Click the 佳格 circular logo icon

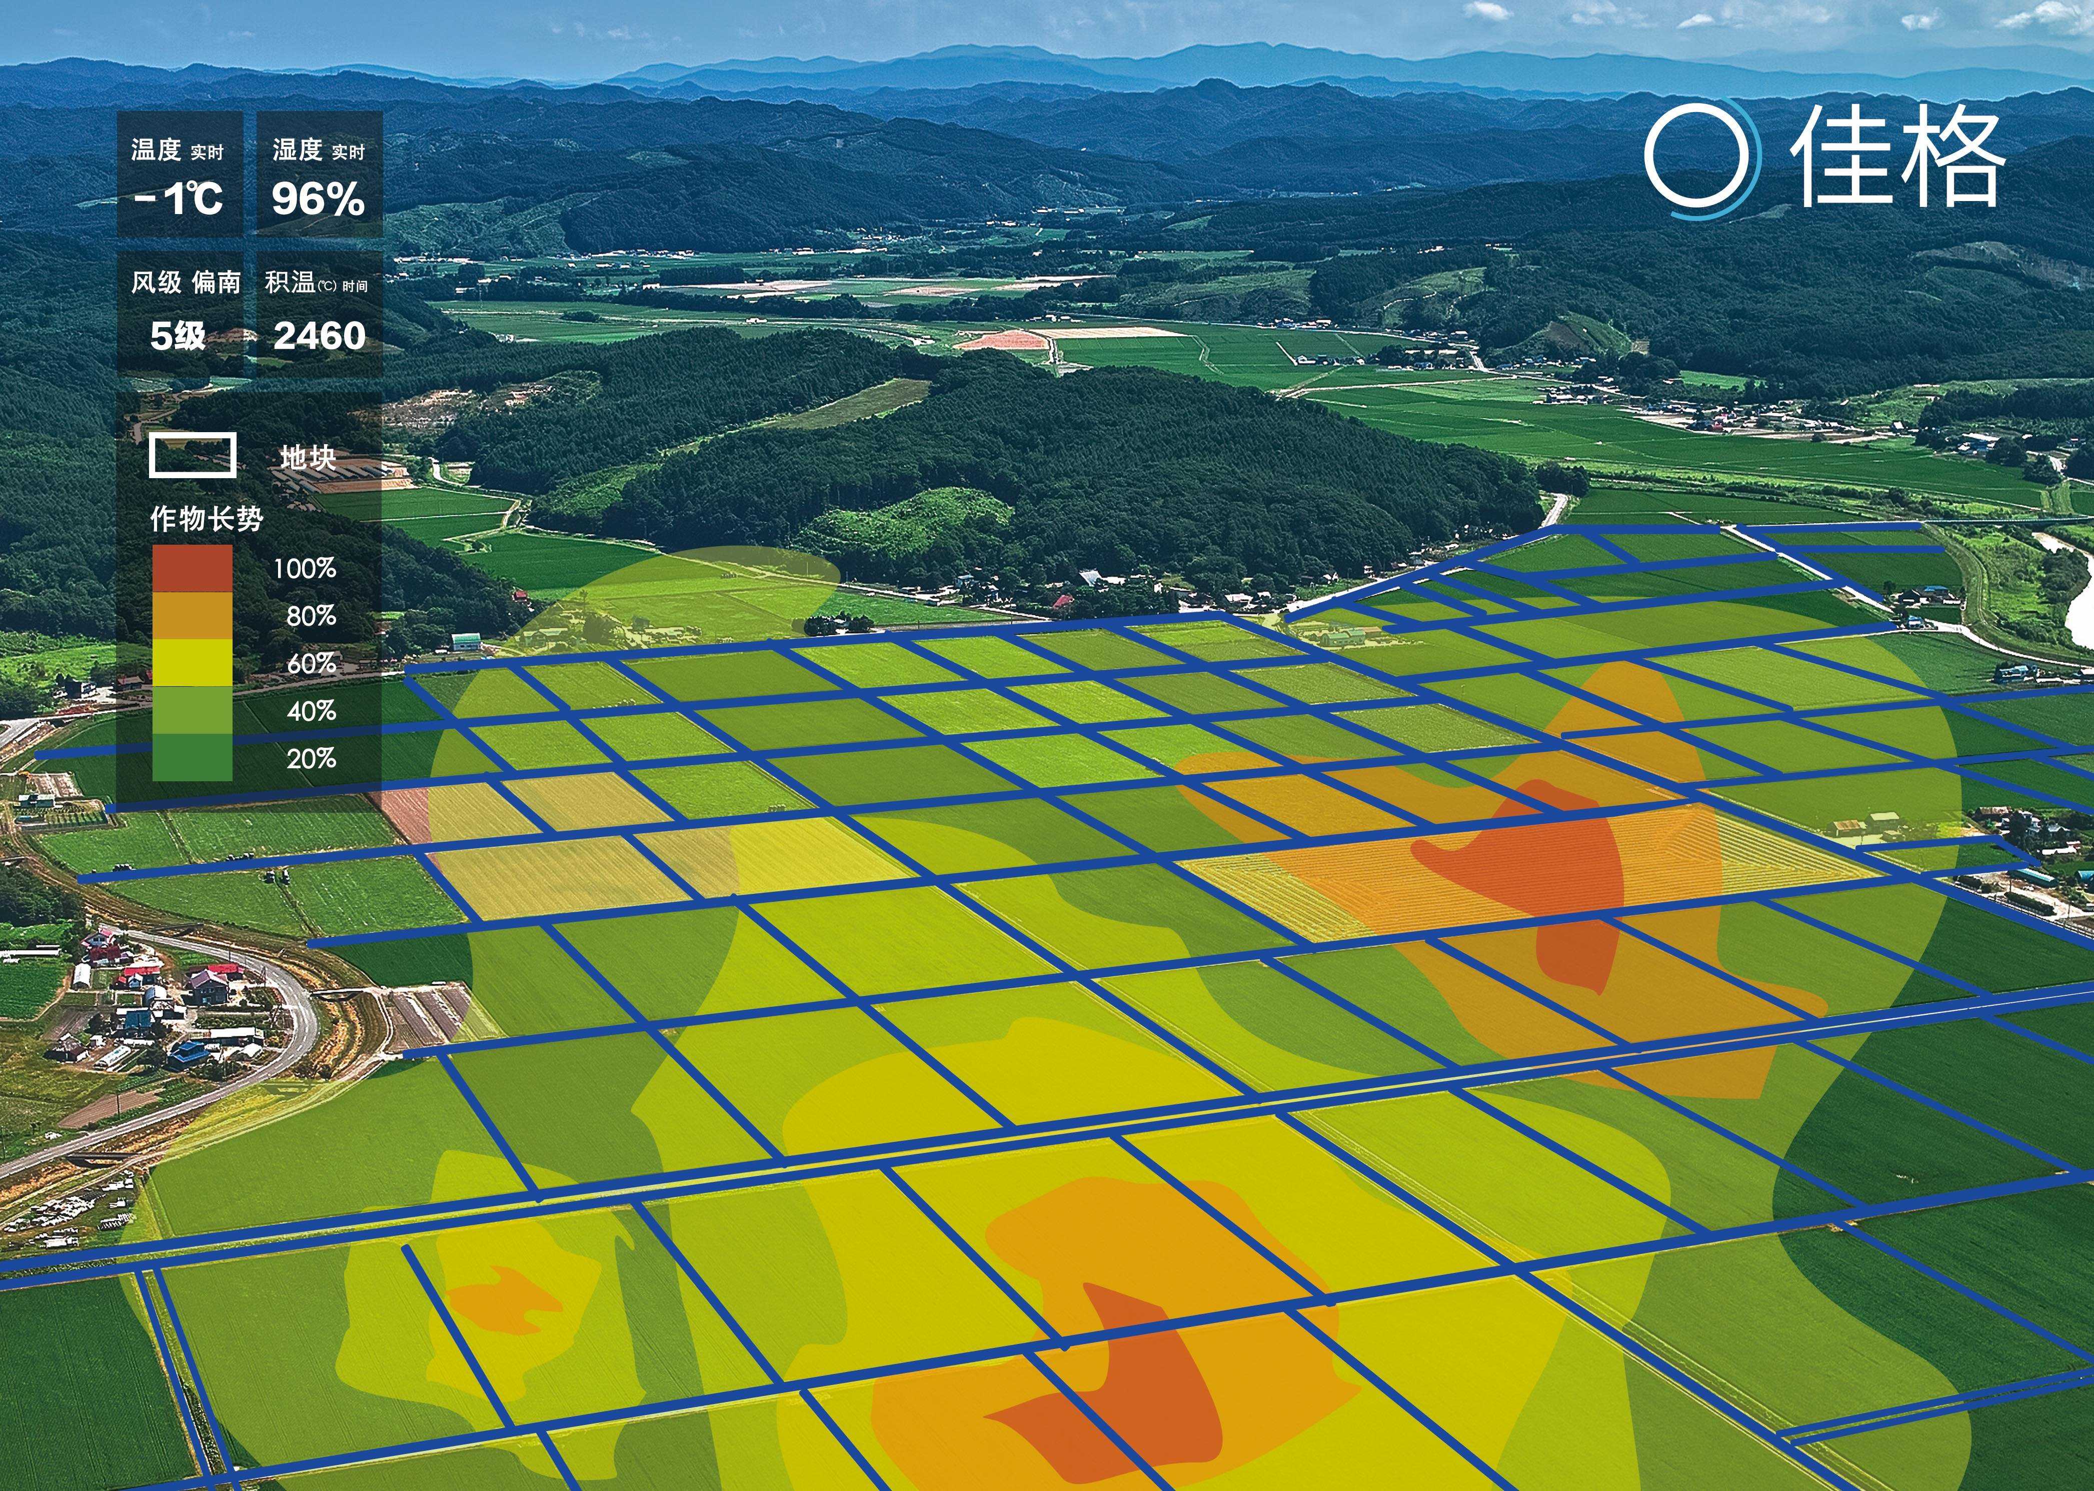1703,158
